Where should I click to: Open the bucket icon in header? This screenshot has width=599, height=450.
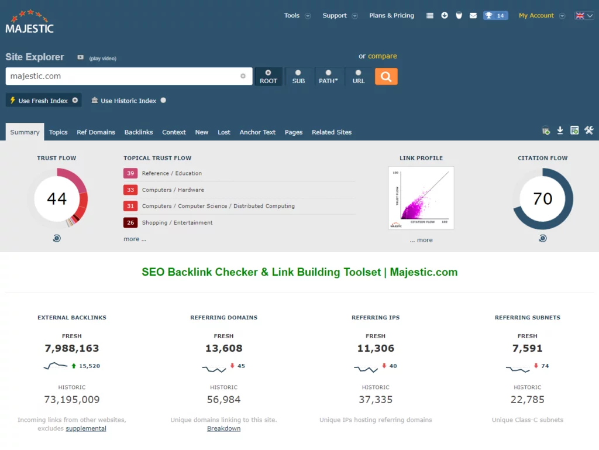(x=459, y=15)
